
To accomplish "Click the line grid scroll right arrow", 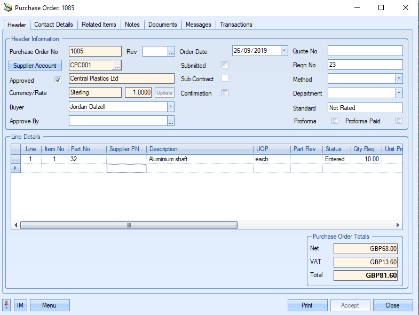I will 398,225.
